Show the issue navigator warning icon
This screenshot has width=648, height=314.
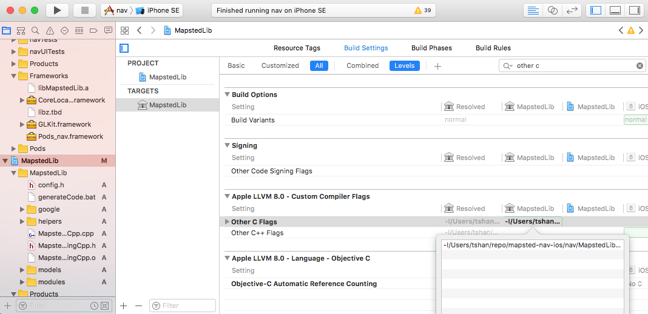click(50, 30)
